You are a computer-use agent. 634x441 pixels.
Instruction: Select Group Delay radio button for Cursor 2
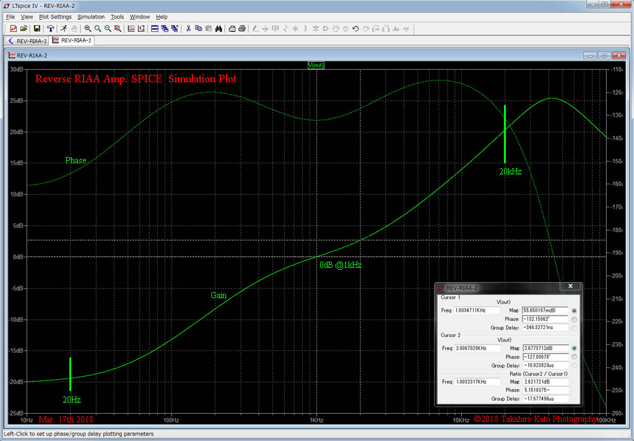[574, 365]
